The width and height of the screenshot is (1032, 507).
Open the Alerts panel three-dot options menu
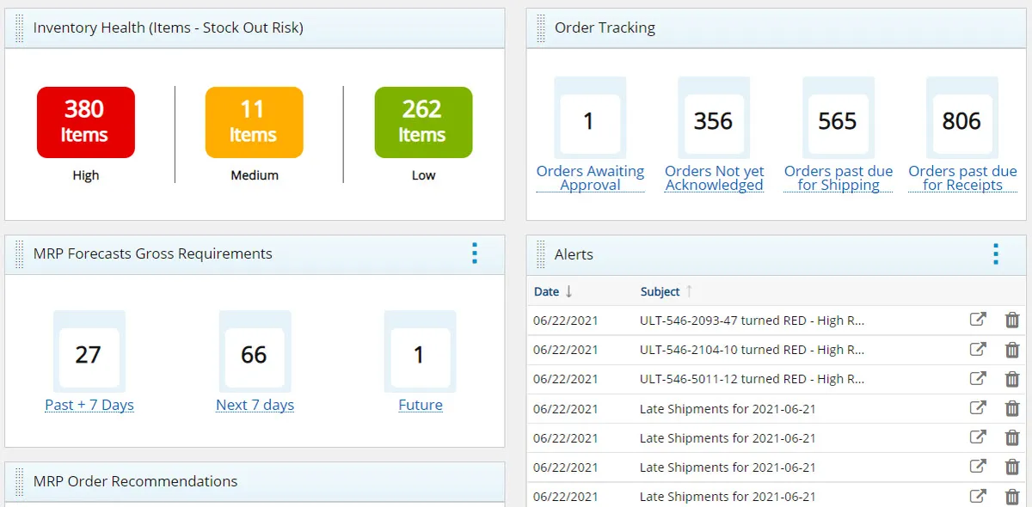[x=996, y=254]
